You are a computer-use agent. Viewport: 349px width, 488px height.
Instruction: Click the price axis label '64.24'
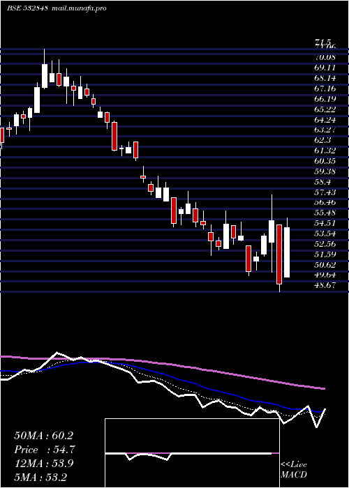[325, 119]
